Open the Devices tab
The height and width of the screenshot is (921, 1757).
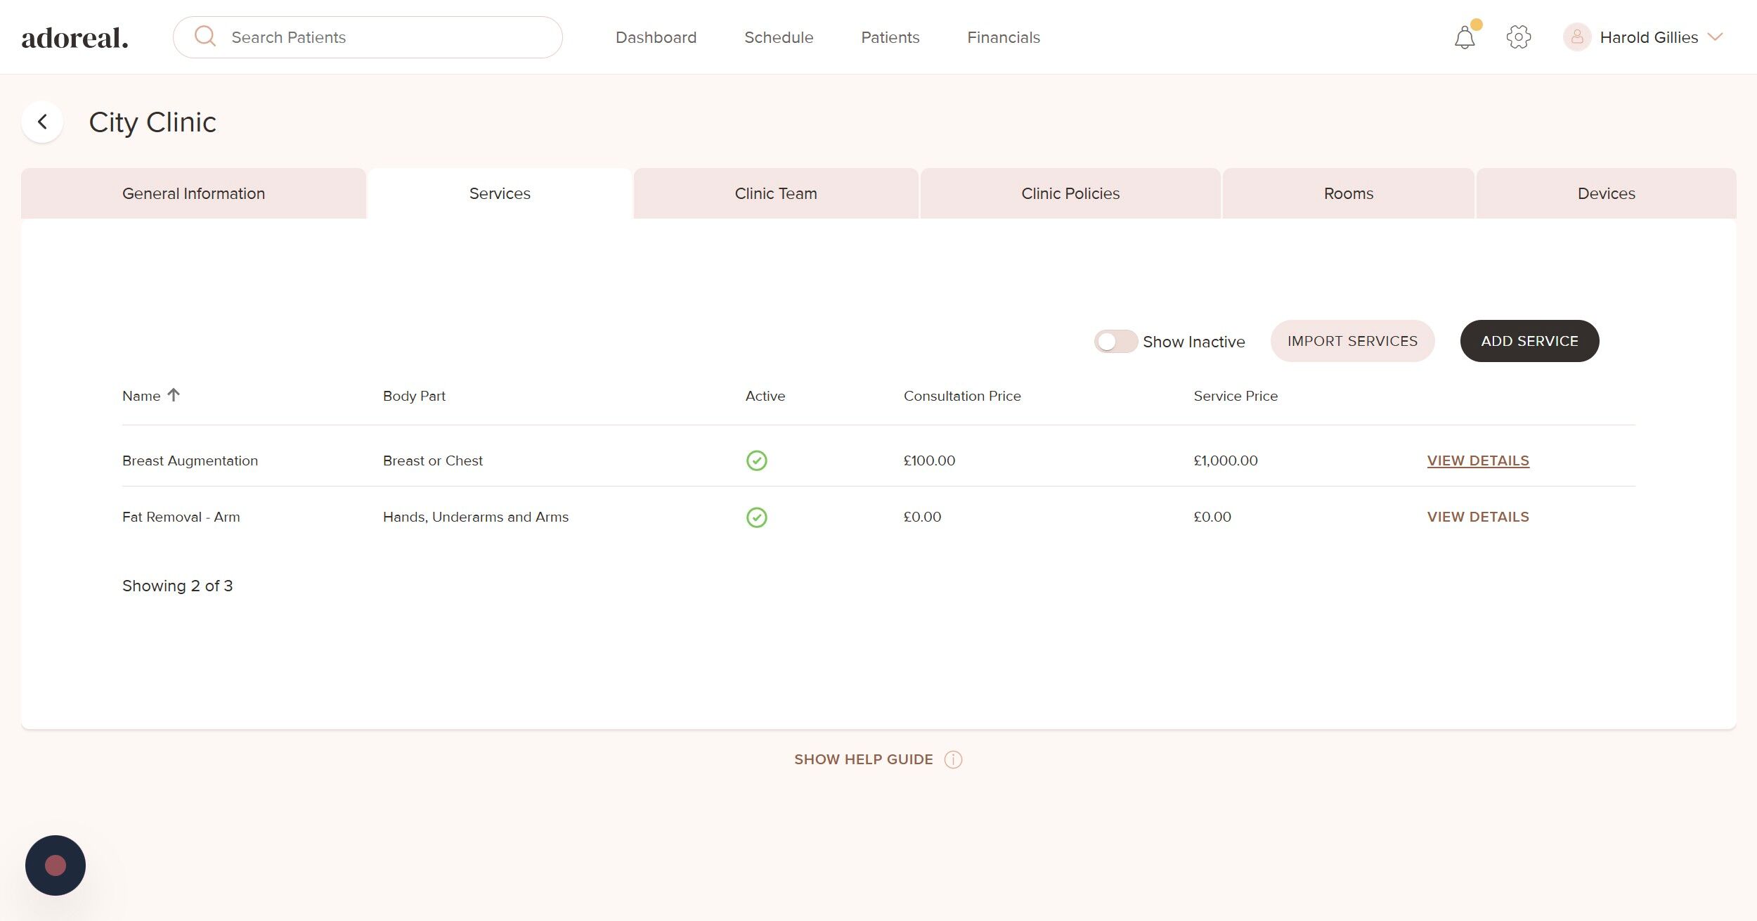click(1606, 193)
